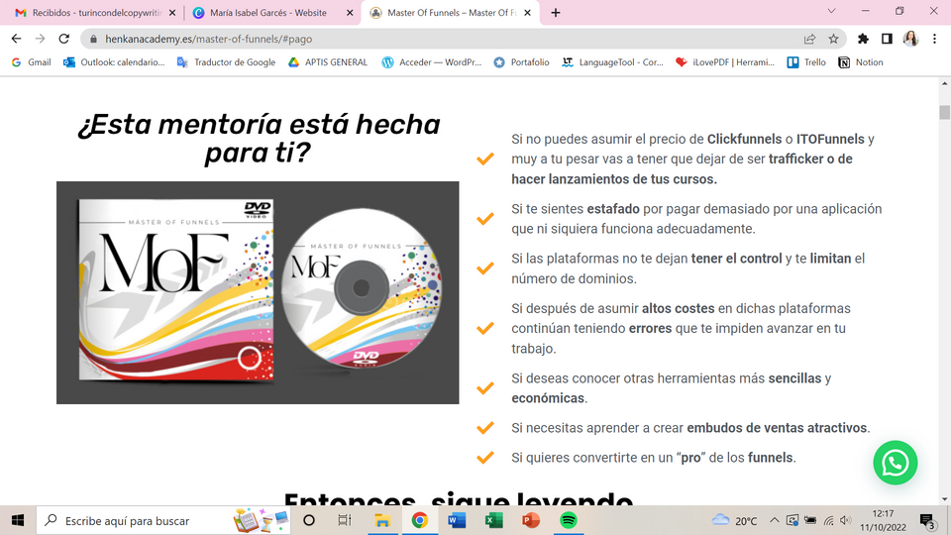Open Task View on the taskbar

click(x=345, y=520)
